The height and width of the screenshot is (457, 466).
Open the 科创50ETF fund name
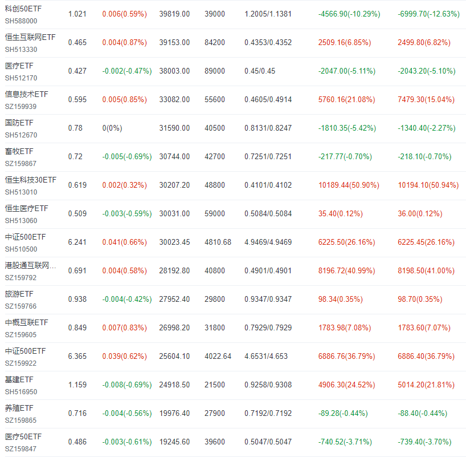point(23,9)
